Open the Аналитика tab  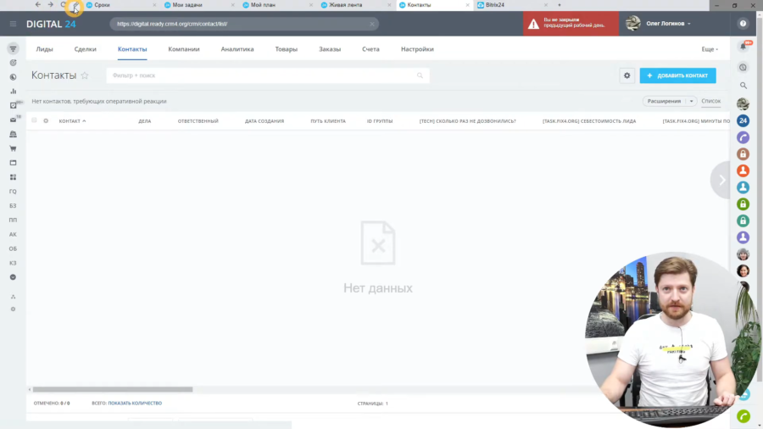pyautogui.click(x=237, y=49)
